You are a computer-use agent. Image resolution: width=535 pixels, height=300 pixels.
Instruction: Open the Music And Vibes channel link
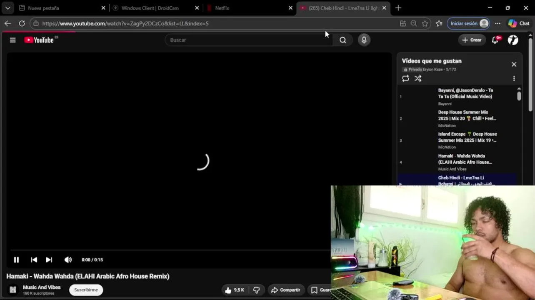[42, 287]
